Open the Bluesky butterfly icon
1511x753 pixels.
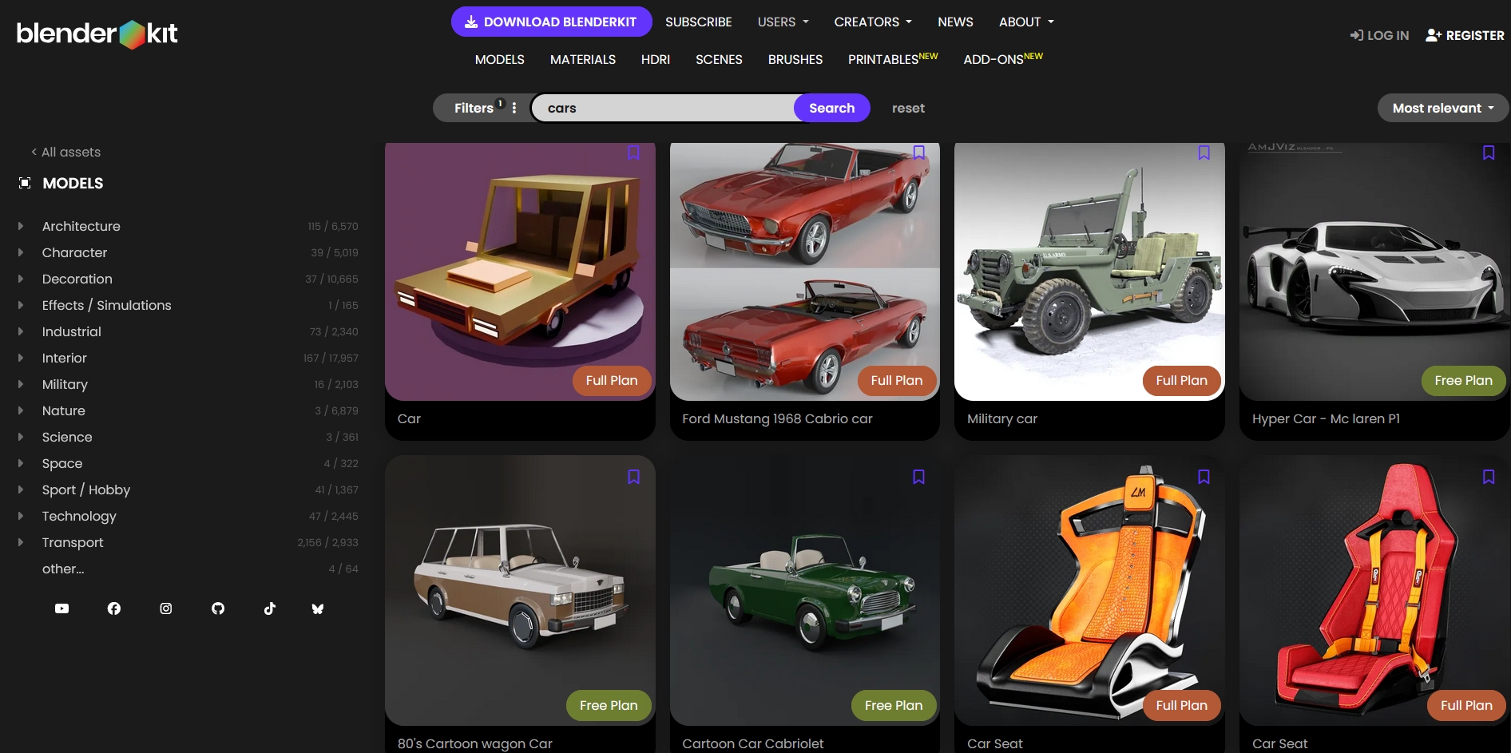(x=318, y=608)
